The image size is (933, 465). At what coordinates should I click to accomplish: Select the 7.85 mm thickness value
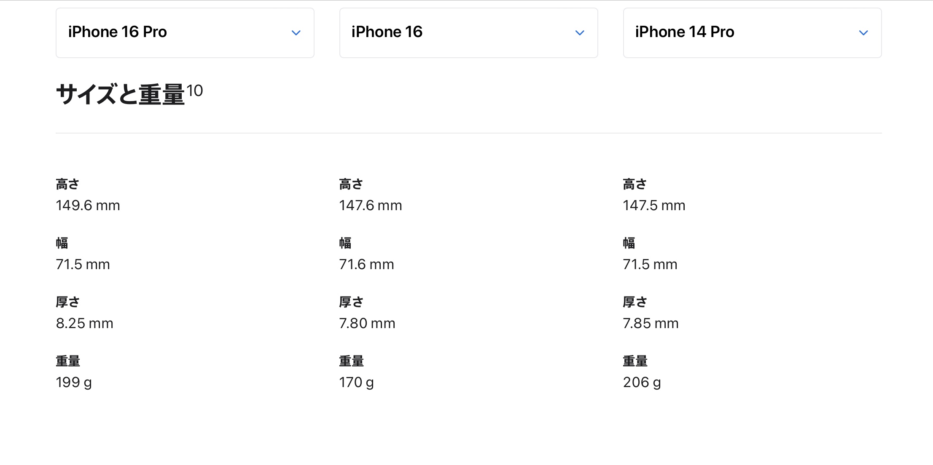[x=651, y=323]
